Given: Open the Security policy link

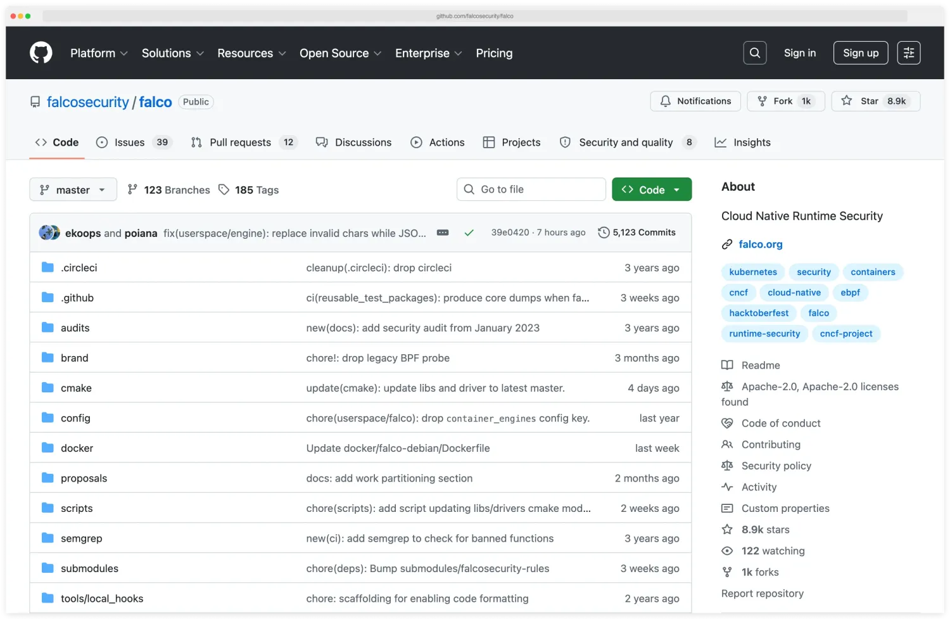Looking at the screenshot, I should [776, 466].
